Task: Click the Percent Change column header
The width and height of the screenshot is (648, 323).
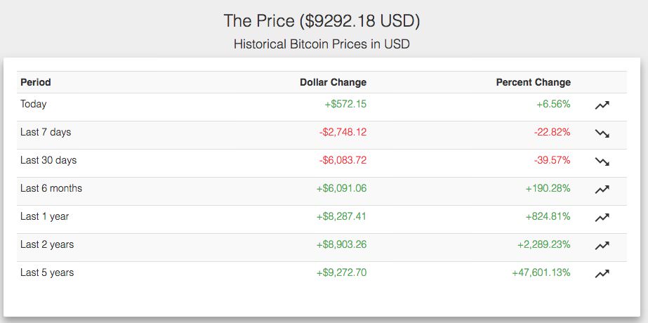Action: (x=533, y=82)
